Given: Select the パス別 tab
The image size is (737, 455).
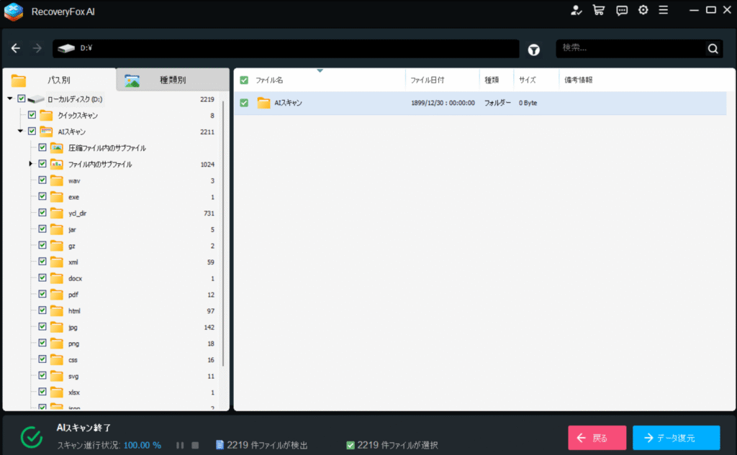Looking at the screenshot, I should [x=58, y=81].
